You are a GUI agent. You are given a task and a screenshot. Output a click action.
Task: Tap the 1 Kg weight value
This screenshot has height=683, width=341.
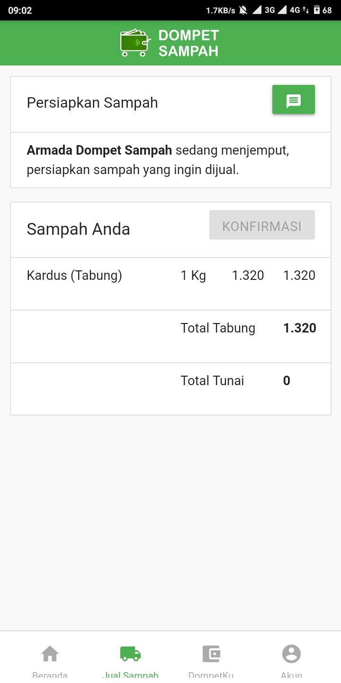pos(193,275)
